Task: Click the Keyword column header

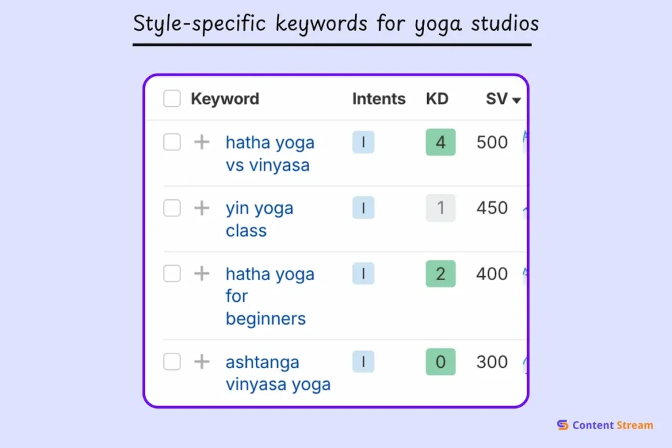Action: pyautogui.click(x=224, y=98)
